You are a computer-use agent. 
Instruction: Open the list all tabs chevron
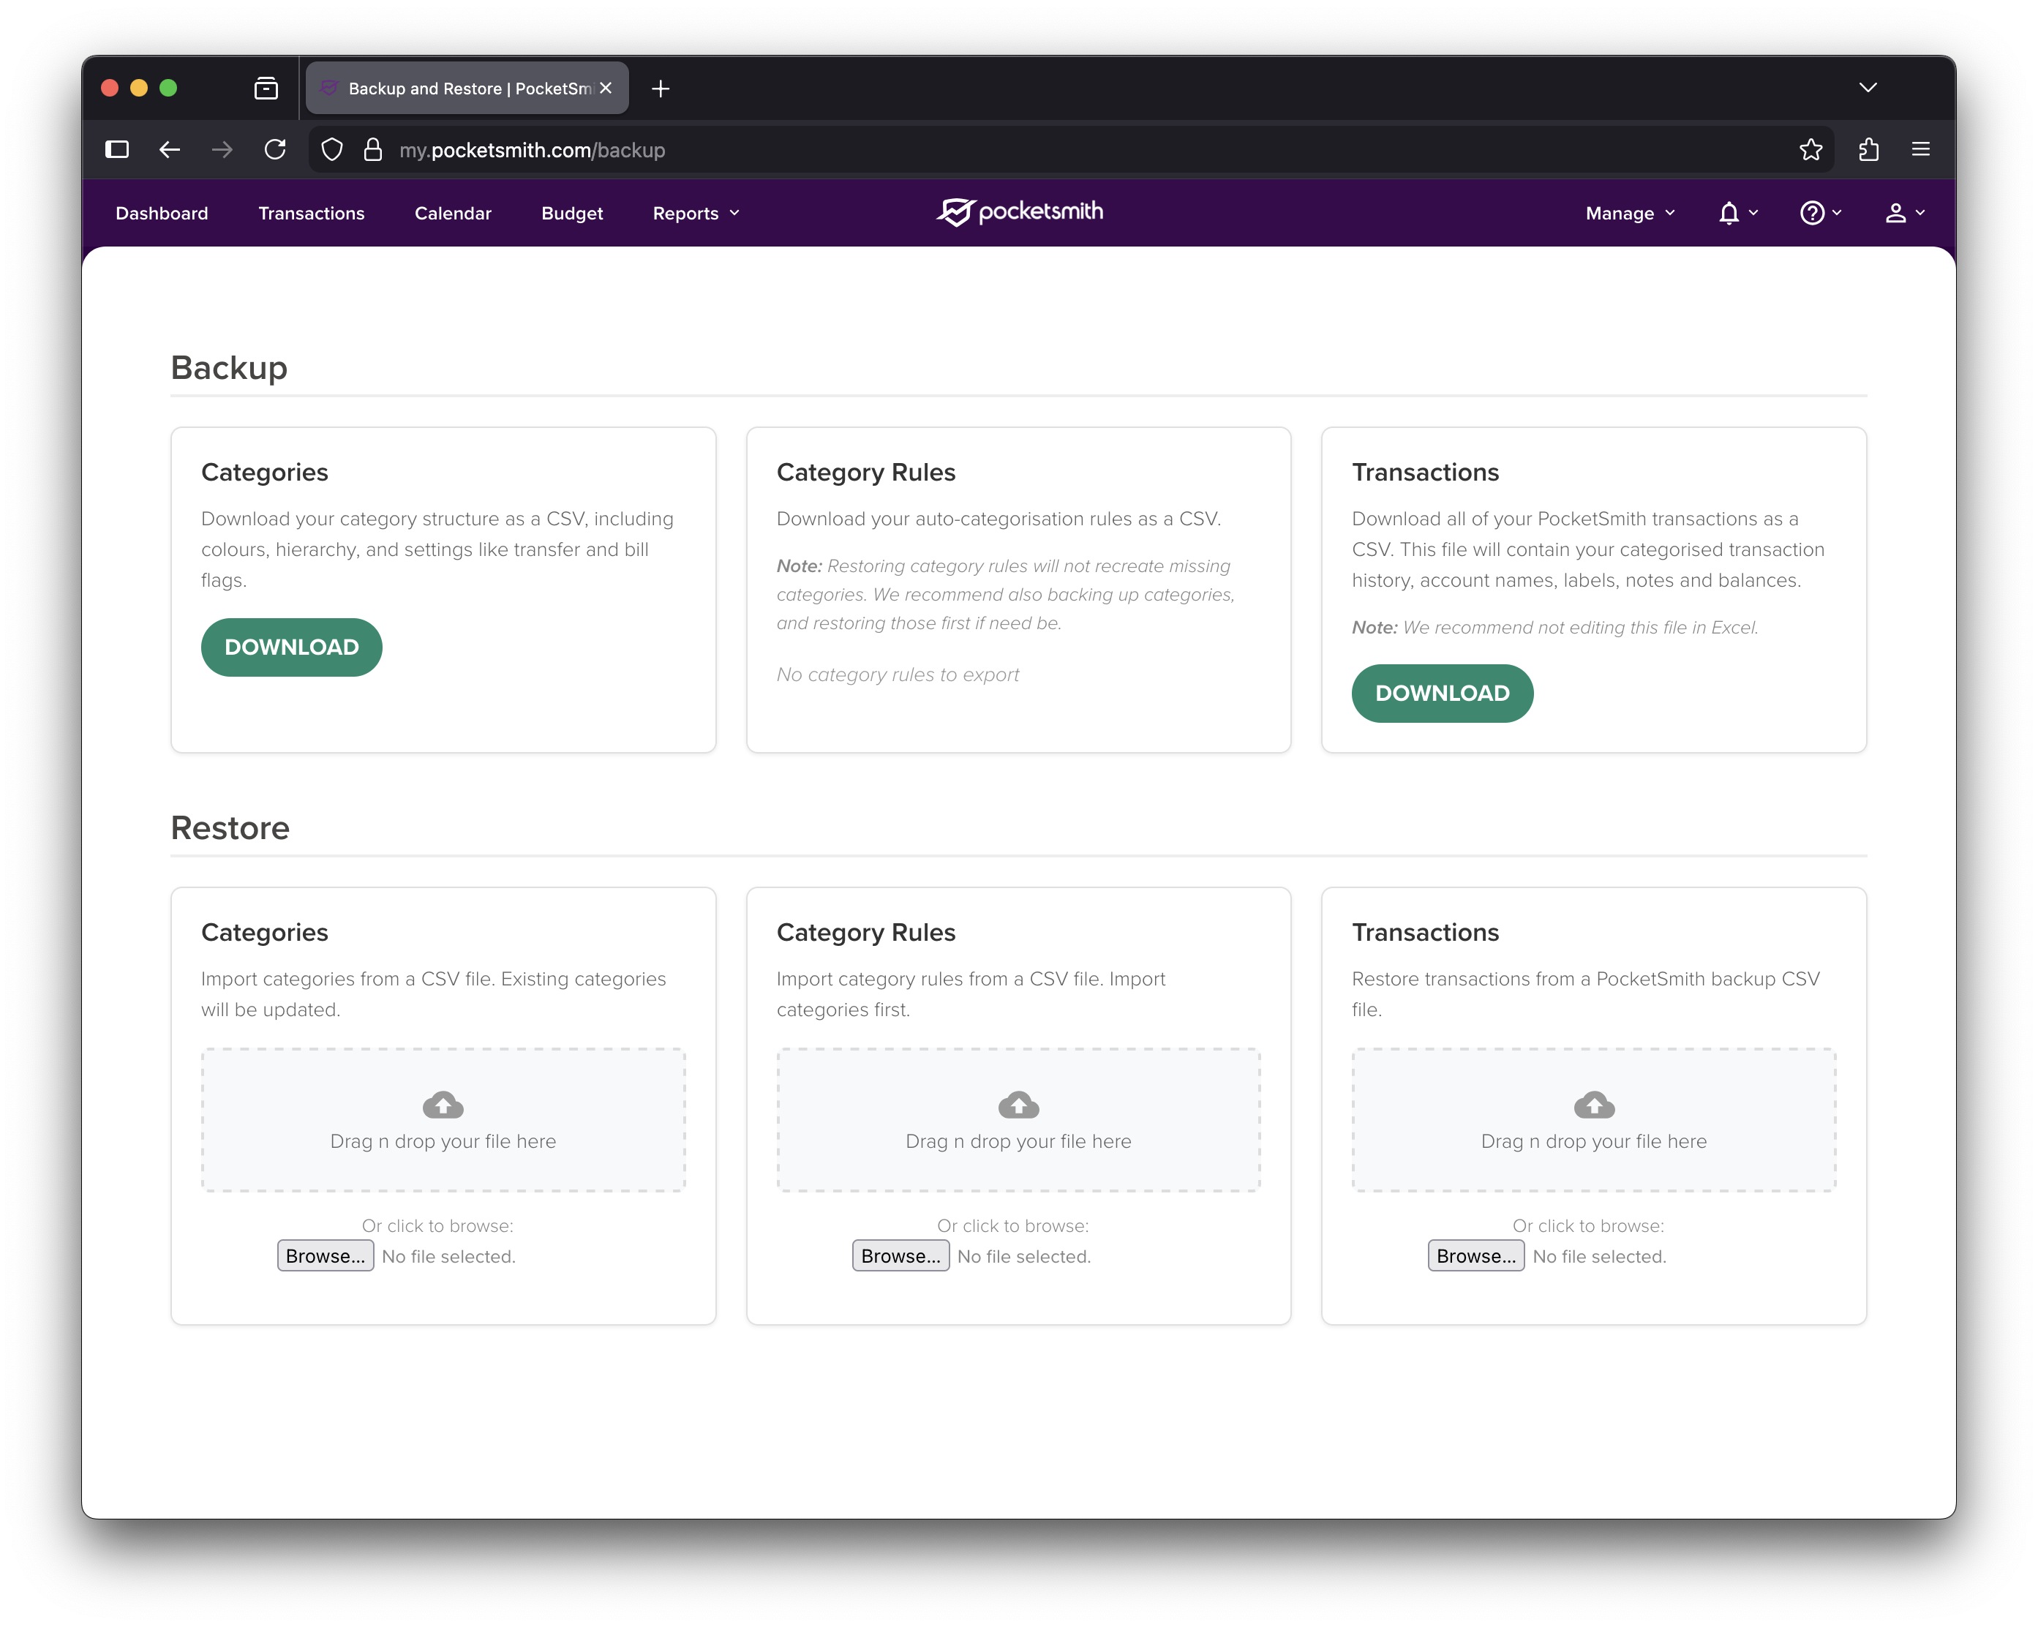pos(1867,88)
